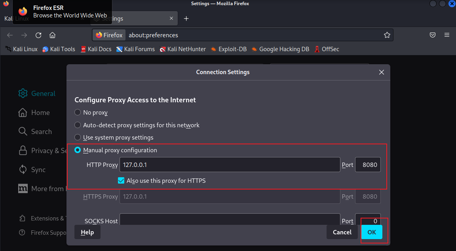Viewport: 456px width, 251px height.
Task: Uncheck Also use this proxy for HTTPS
Action: pos(122,181)
